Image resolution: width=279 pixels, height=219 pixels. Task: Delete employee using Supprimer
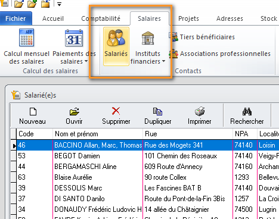tap(116, 116)
